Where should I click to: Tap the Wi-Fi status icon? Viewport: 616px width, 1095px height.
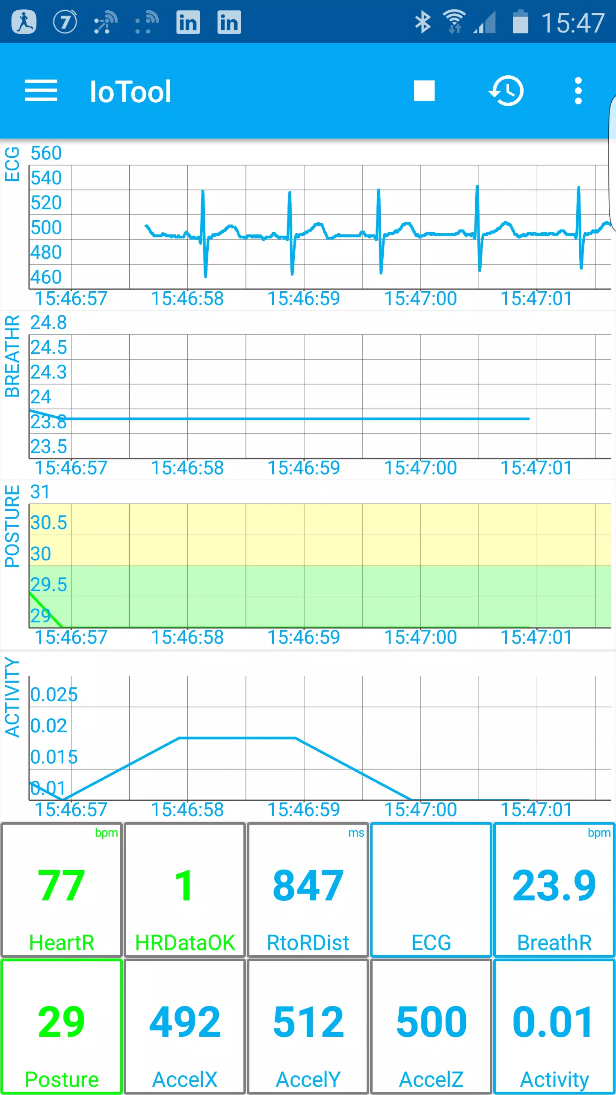[x=454, y=21]
